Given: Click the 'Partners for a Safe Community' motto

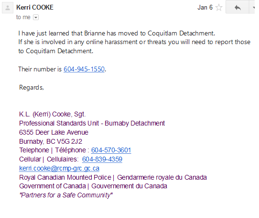Looking at the screenshot, I should click(x=66, y=195).
